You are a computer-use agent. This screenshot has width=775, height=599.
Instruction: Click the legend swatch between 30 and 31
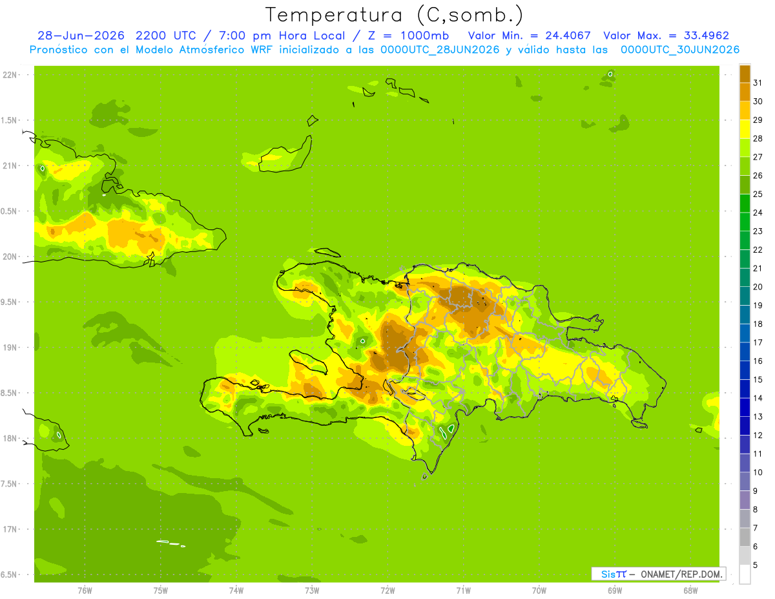click(x=745, y=92)
